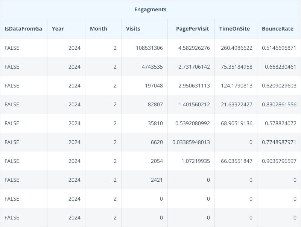Viewport: 301px width, 227px height.
Task: Click the BounceRate value 0.6209029603
Action: [279, 86]
